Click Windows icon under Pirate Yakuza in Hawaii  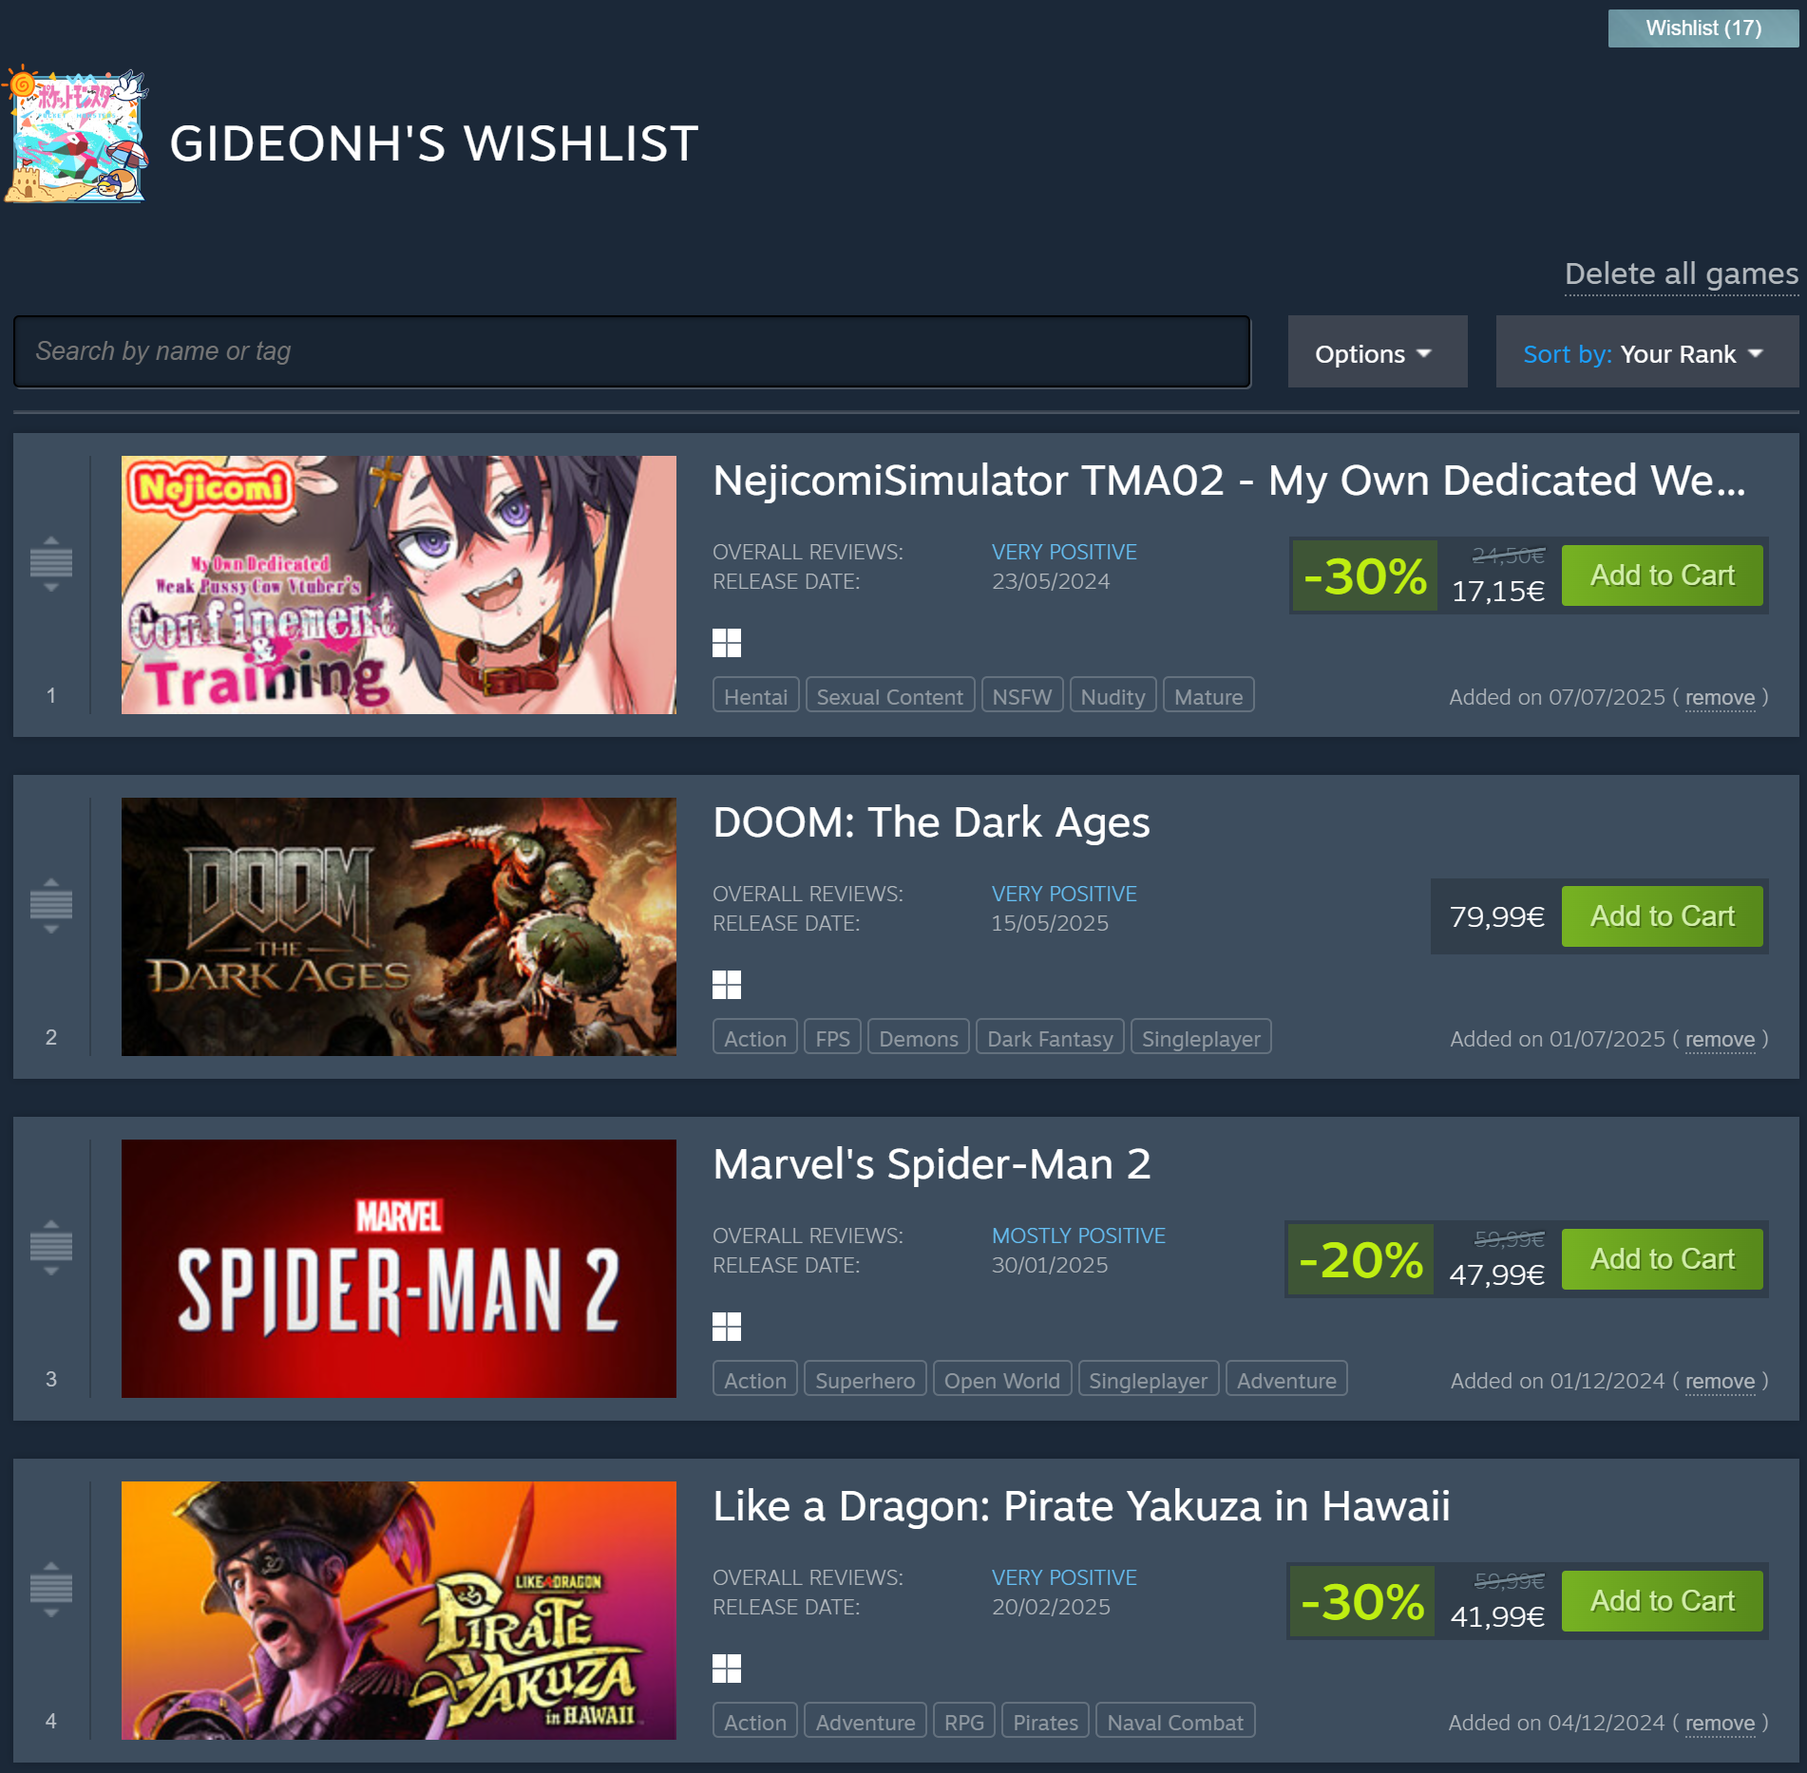point(727,1669)
